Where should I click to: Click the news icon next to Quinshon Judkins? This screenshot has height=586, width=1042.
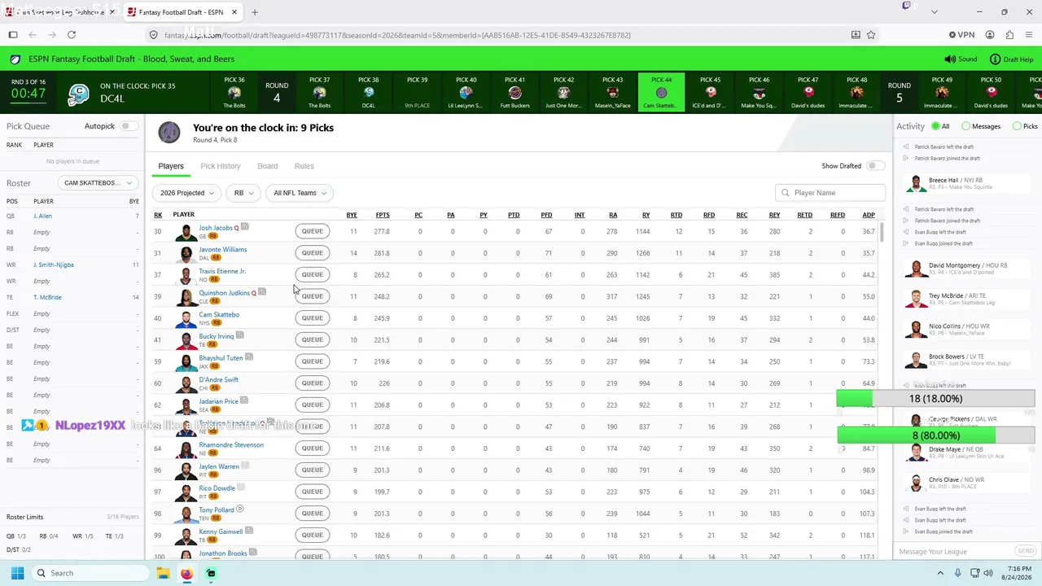261,292
